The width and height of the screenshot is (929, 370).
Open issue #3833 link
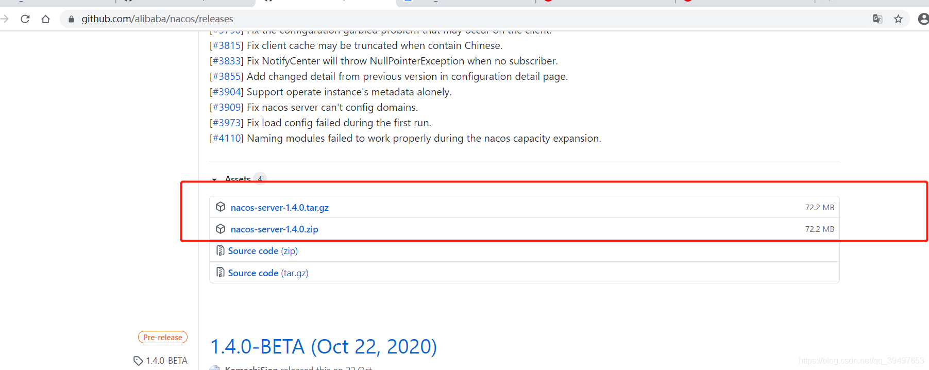pyautogui.click(x=227, y=61)
